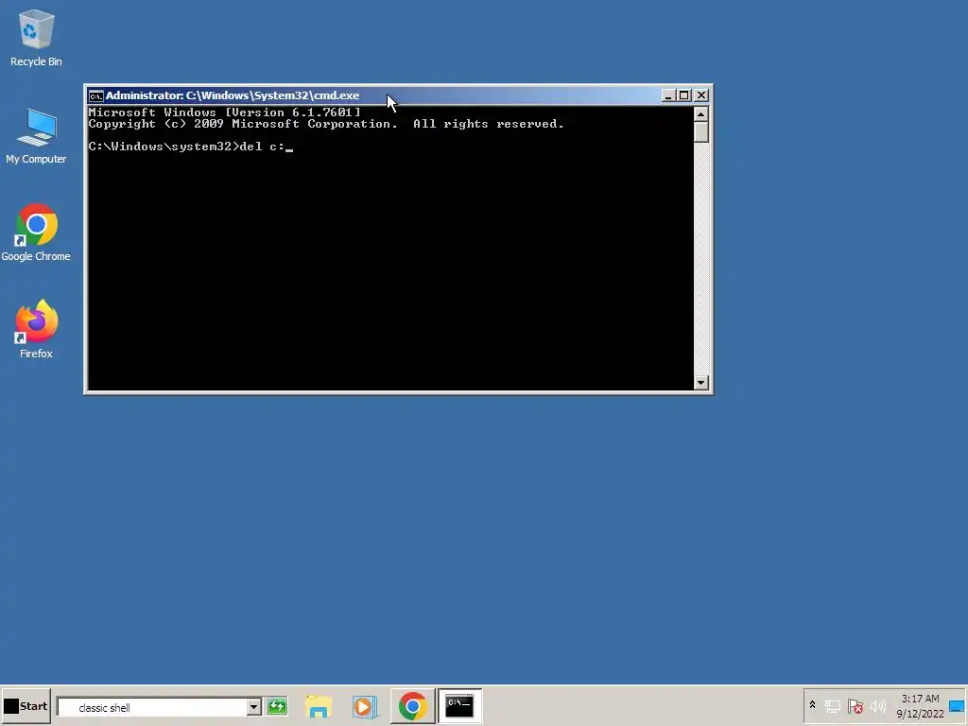968x726 pixels.
Task: Focus the taskbar address field 'classic shell'
Action: [x=152, y=707]
